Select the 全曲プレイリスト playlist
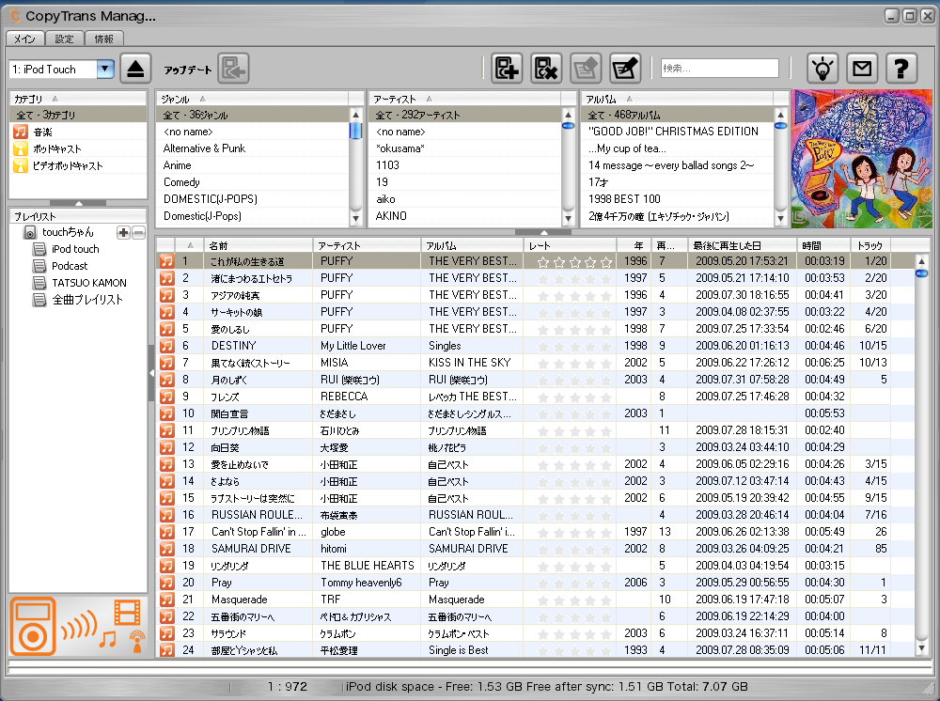This screenshot has height=701, width=940. 87,300
